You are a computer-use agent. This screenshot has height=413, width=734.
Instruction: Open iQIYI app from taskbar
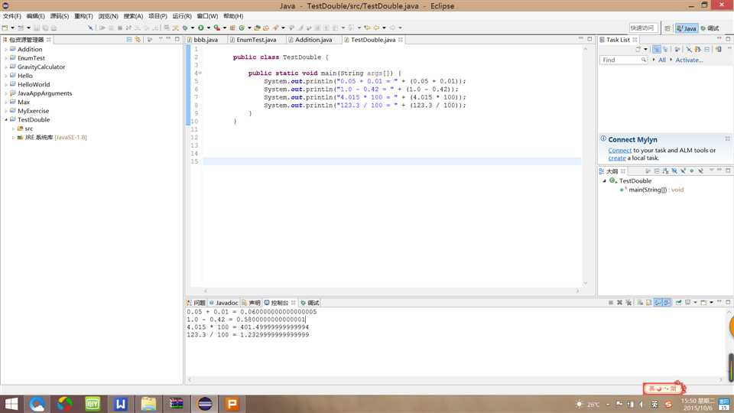point(93,404)
